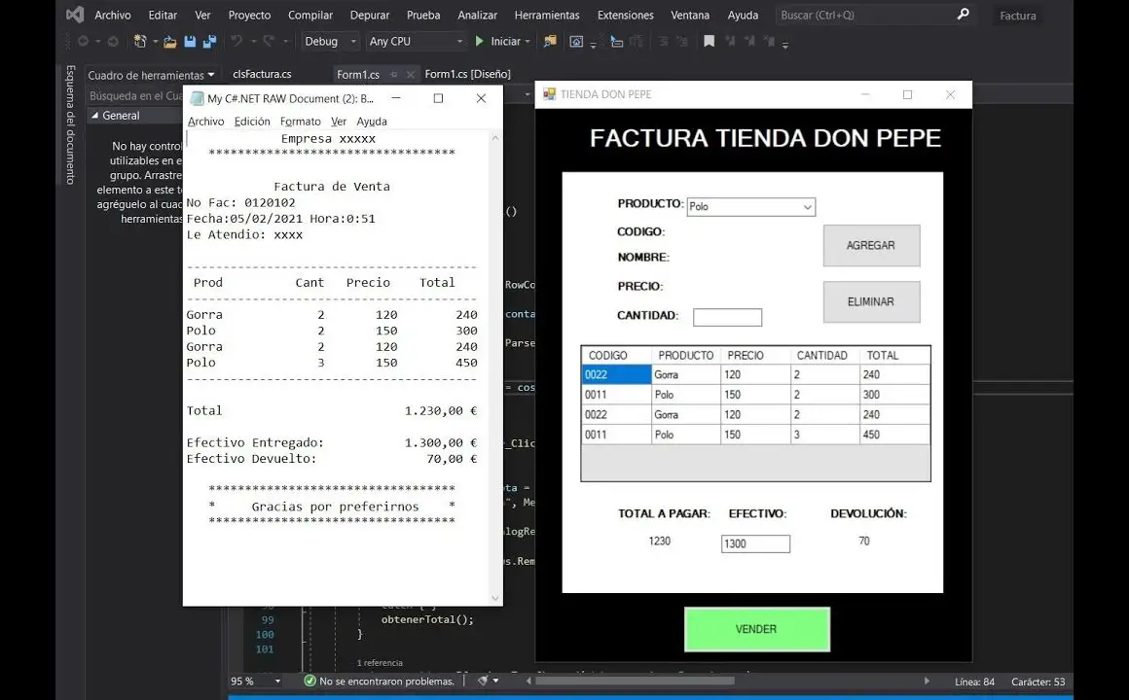
Task: Open the Cuadro de herramientas dropdown arrow
Action: coord(211,75)
